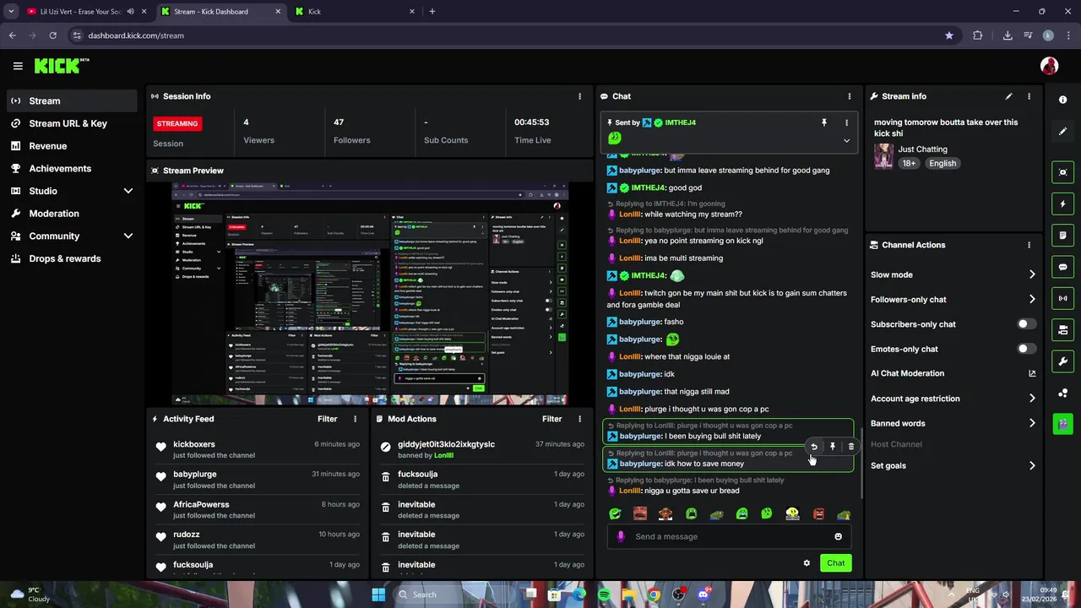This screenshot has width=1081, height=608.
Task: Open the Moderation sidebar page
Action: [72, 214]
